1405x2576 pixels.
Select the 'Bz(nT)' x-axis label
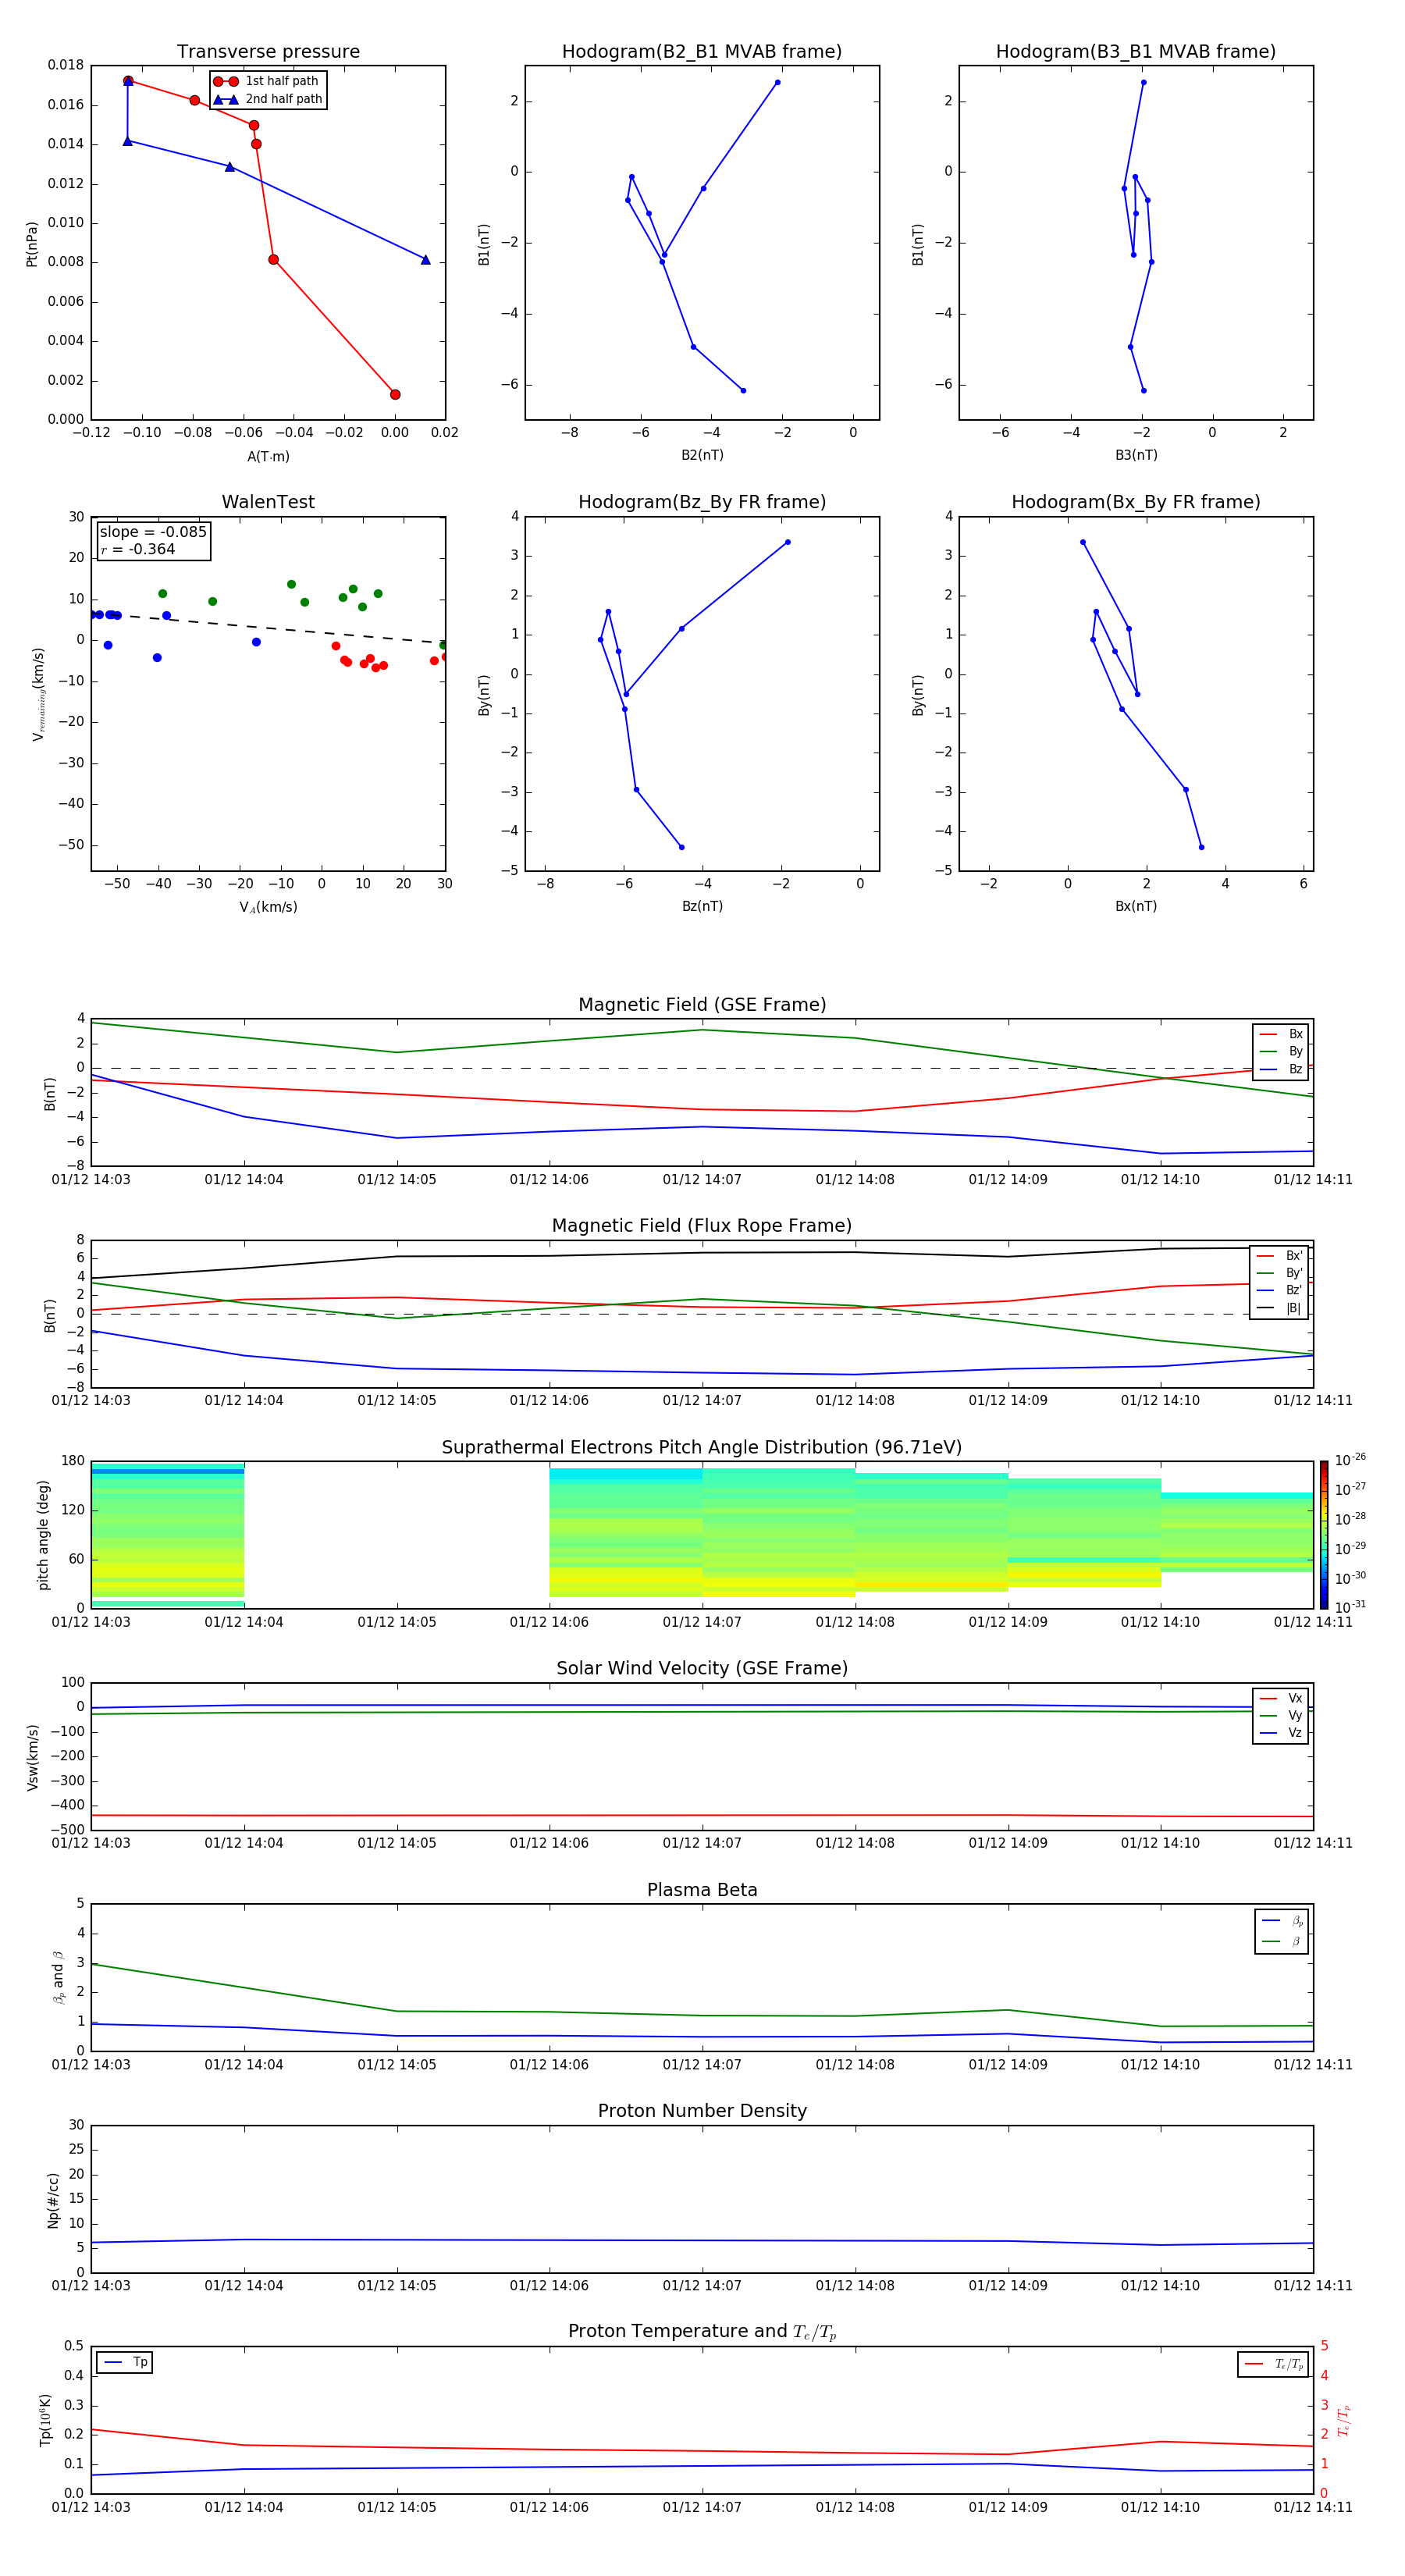(x=702, y=907)
